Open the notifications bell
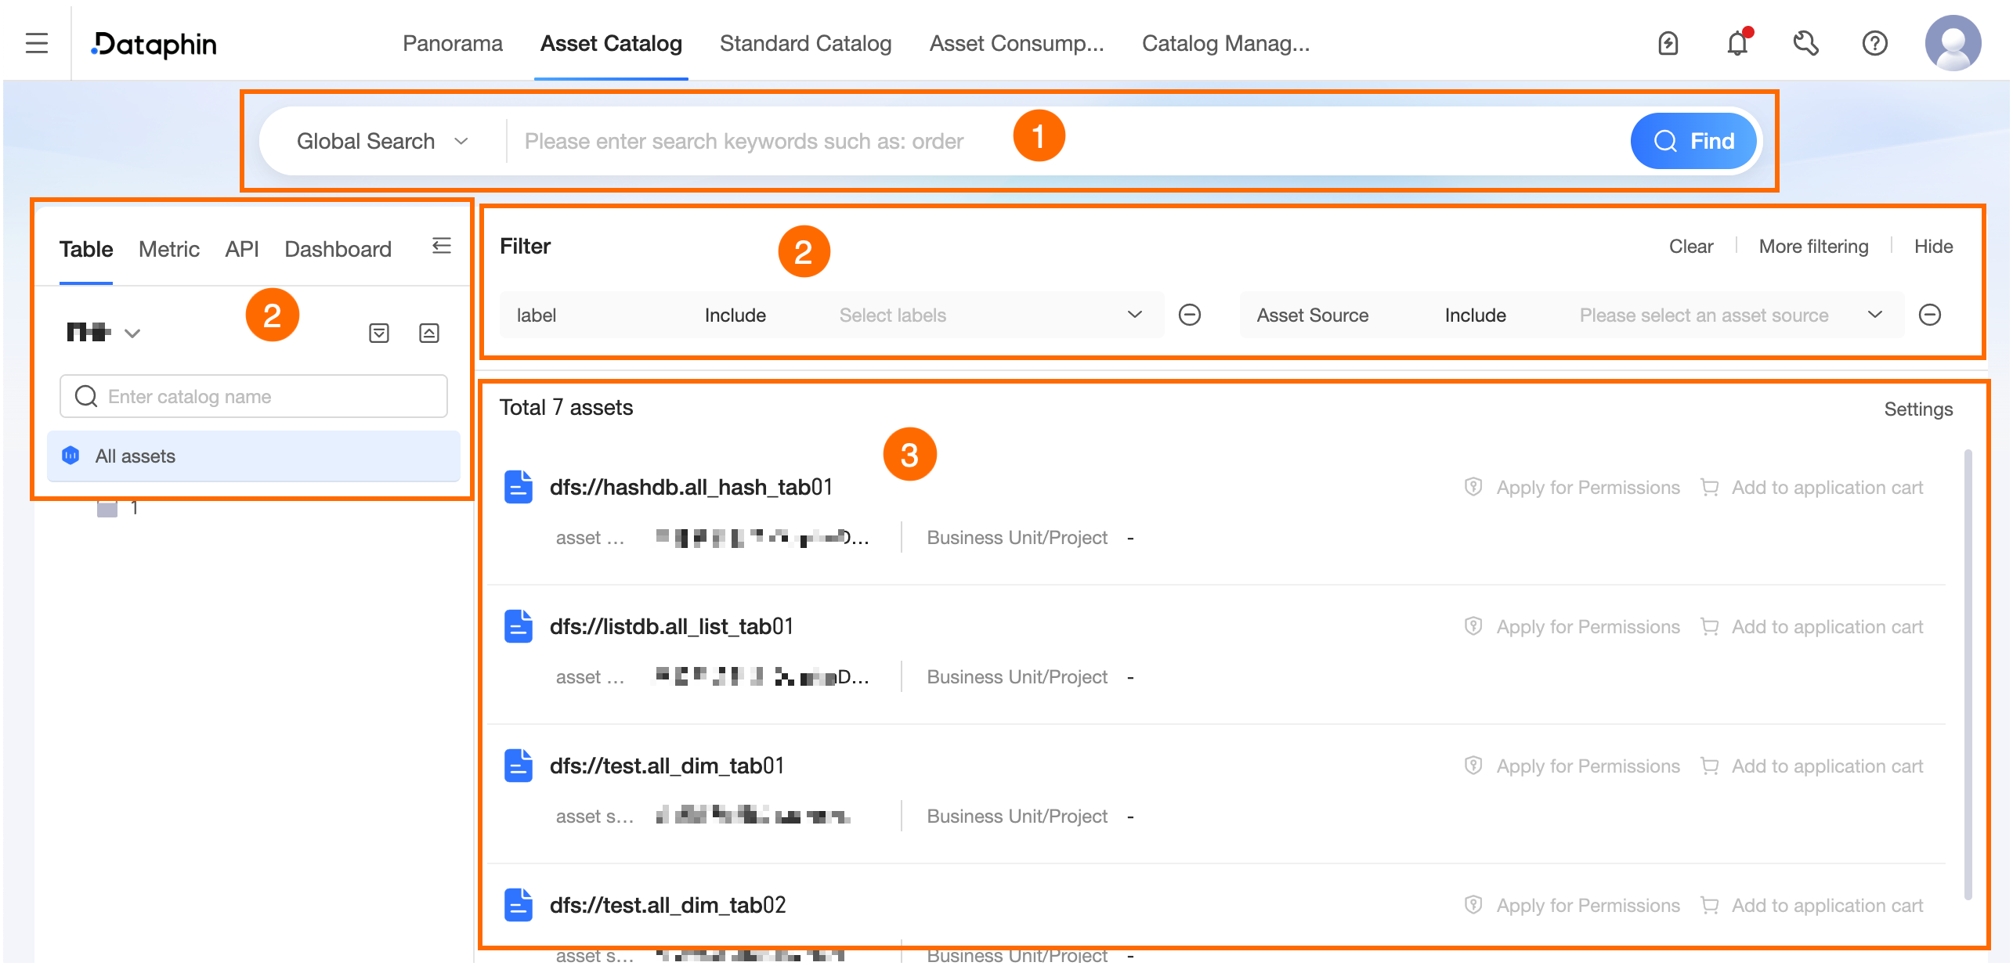 tap(1738, 42)
